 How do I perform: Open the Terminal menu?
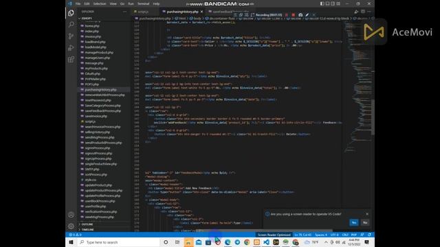click(x=144, y=4)
